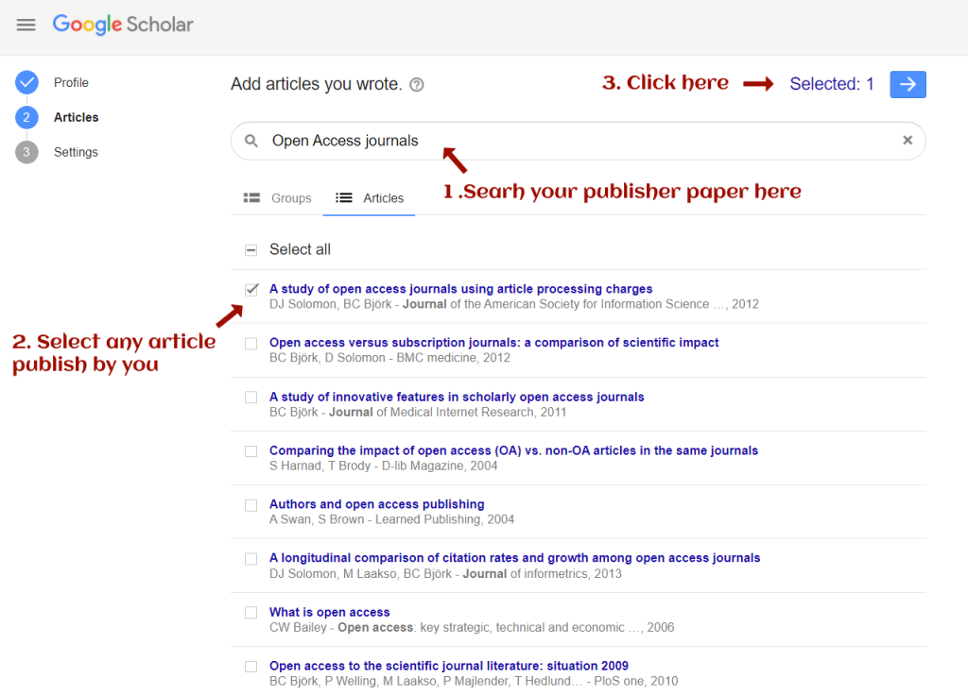Click 'BC Björk, P Welling, M Laakso' author line
Image resolution: width=968 pixels, height=695 pixels.
pos(474,681)
